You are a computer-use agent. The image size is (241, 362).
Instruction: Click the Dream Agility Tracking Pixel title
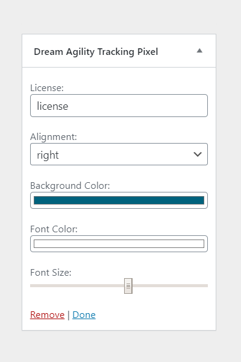[96, 52]
